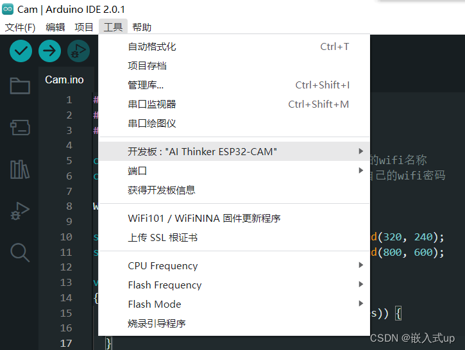Viewport: 465px width, 350px height.
Task: Open the Library Manager sidebar icon
Action: point(20,169)
